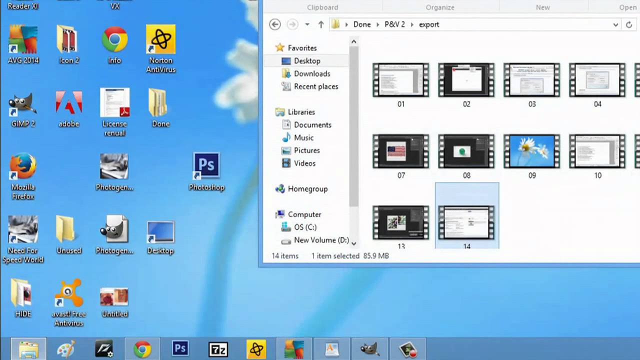This screenshot has height=360, width=640.
Task: Click the Paint icon in taskbar
Action: click(66, 349)
